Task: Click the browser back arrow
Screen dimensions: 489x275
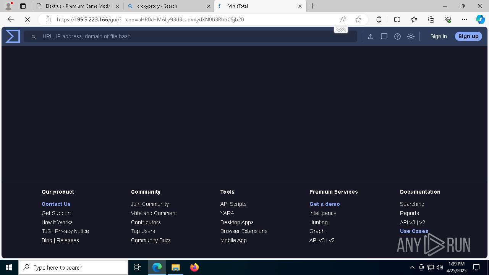Action: click(x=11, y=19)
